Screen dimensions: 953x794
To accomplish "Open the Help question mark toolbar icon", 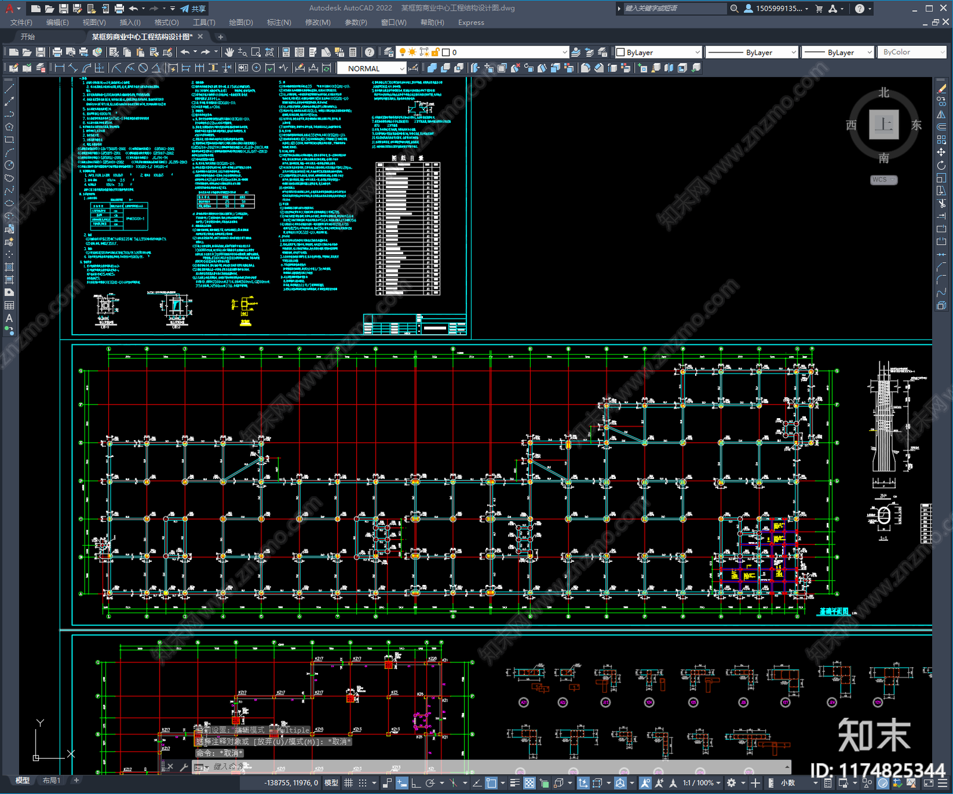I will [369, 52].
